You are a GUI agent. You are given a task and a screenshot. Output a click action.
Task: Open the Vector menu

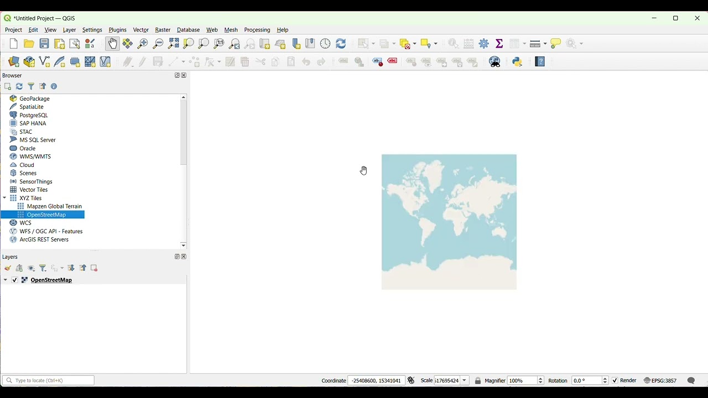141,30
